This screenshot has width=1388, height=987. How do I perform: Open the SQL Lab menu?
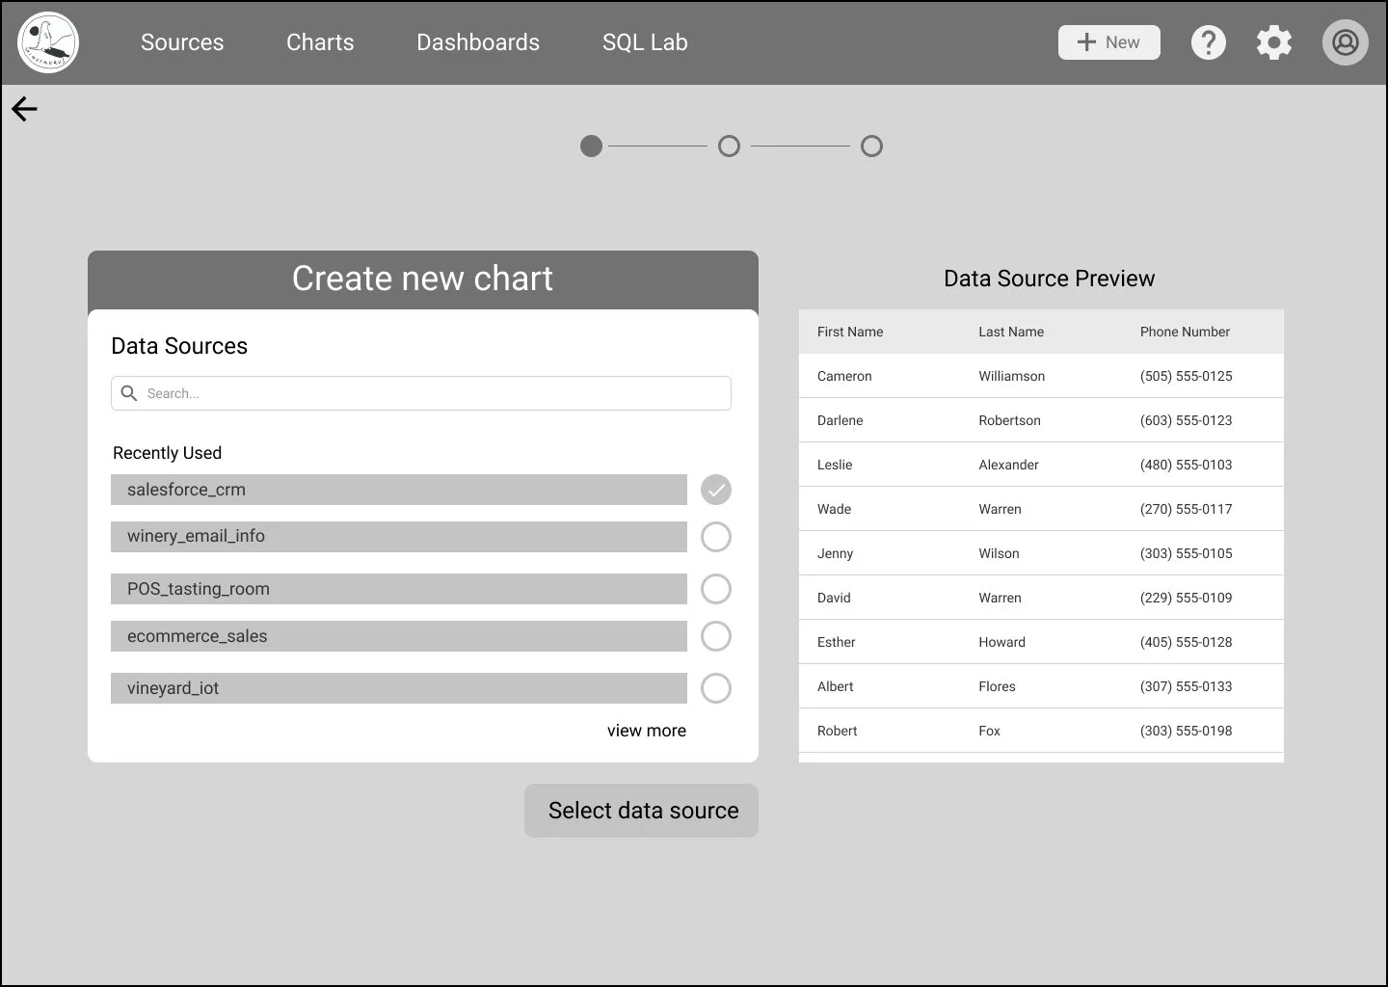pos(645,42)
